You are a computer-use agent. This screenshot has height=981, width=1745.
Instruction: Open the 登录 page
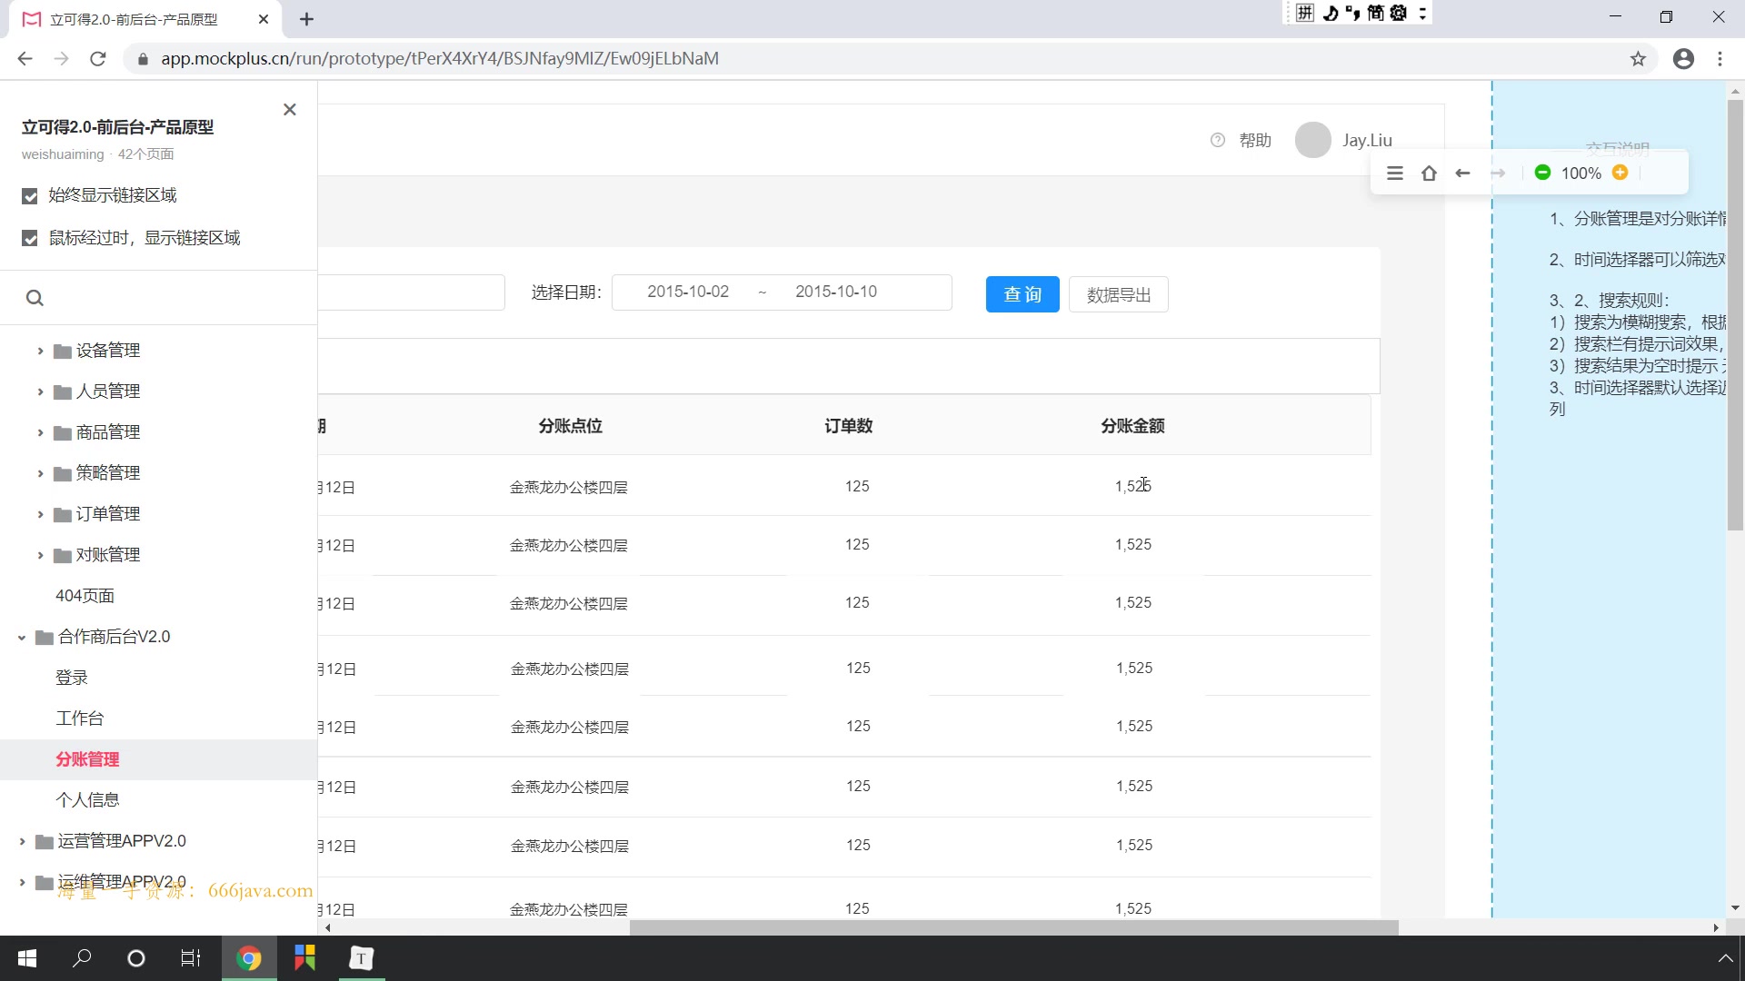[72, 678]
